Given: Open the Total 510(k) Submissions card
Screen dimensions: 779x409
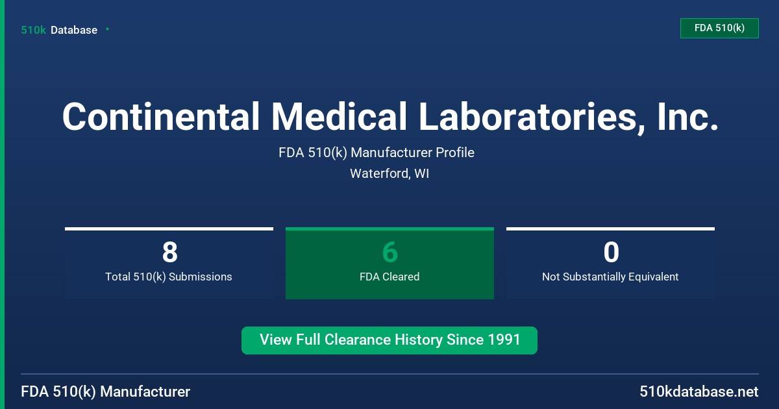Looking at the screenshot, I should pos(169,263).
